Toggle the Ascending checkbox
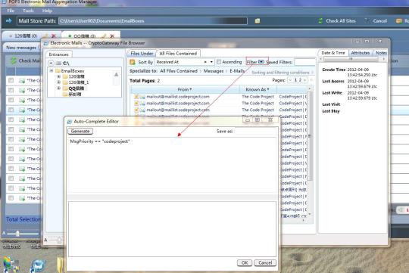 219,62
